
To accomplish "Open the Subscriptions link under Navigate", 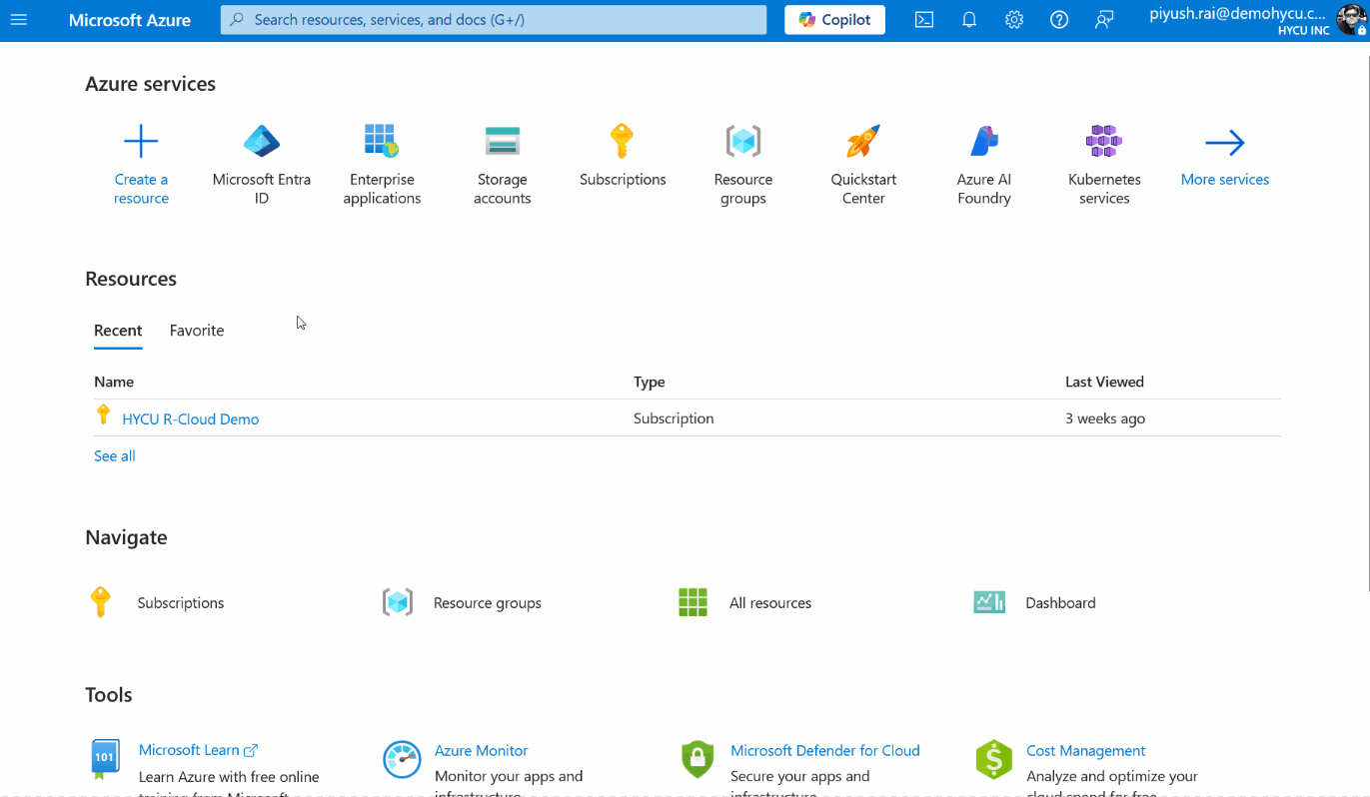I will (181, 603).
